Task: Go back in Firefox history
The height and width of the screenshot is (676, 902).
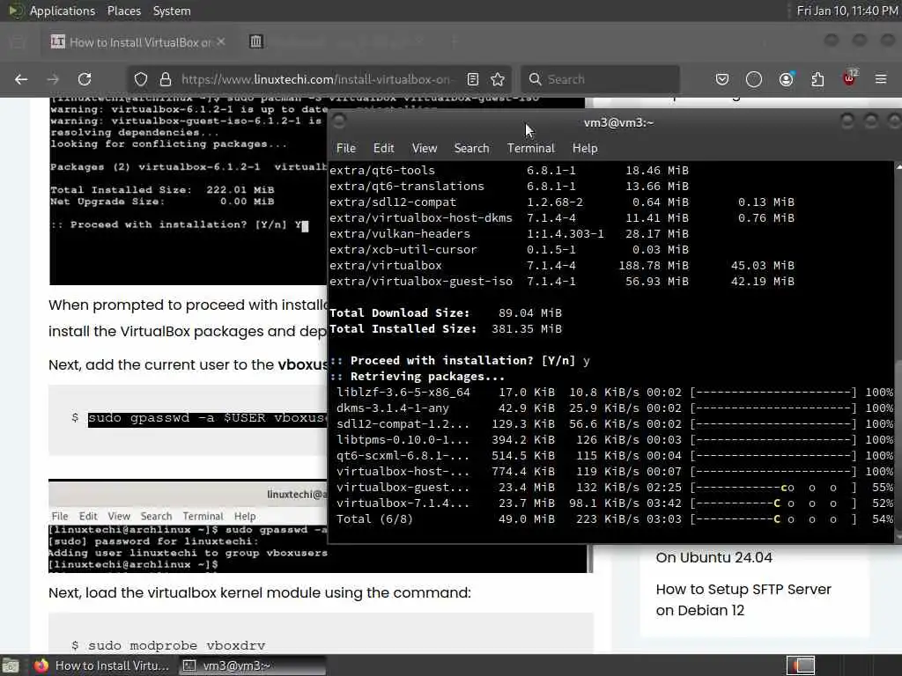Action: 21,79
